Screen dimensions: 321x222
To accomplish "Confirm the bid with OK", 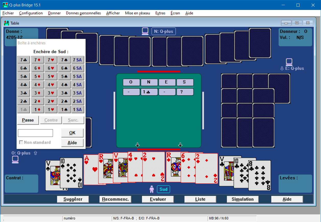I will [x=72, y=133].
